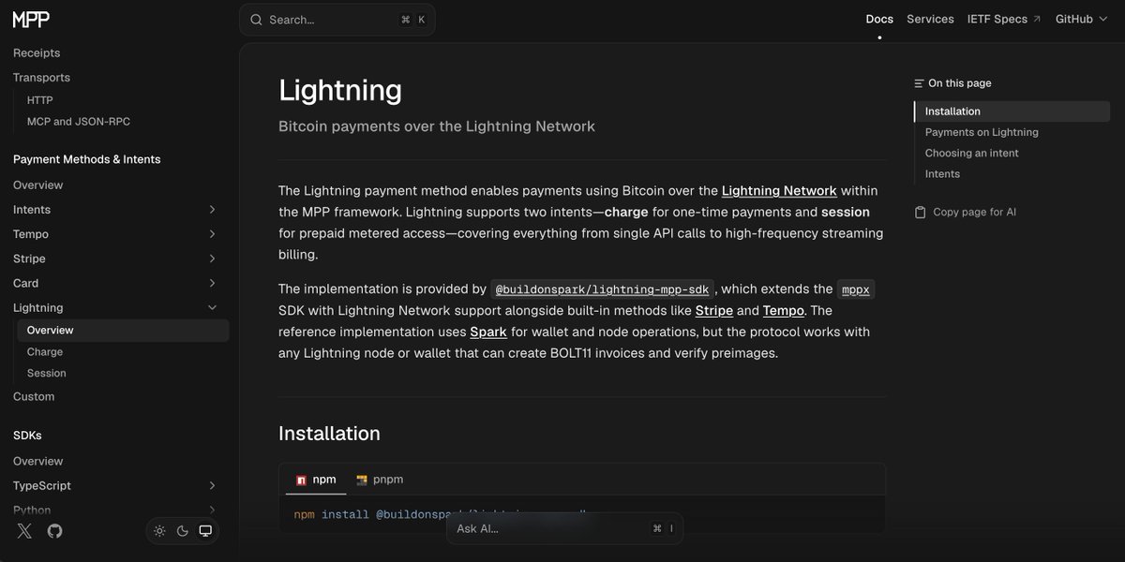Click the pnpm logo icon

(x=361, y=480)
